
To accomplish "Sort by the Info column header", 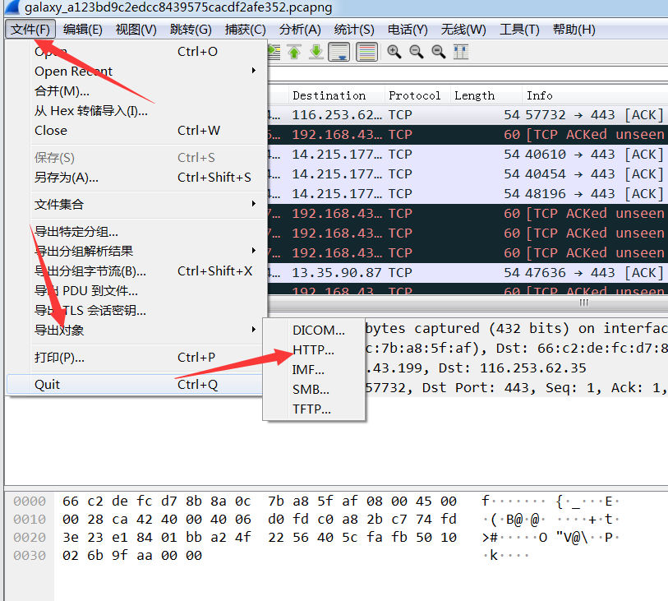I will [595, 95].
